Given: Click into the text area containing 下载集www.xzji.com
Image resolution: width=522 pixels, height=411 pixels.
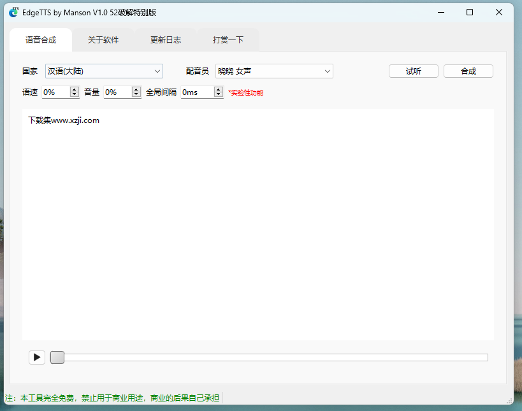Looking at the screenshot, I should (x=258, y=225).
